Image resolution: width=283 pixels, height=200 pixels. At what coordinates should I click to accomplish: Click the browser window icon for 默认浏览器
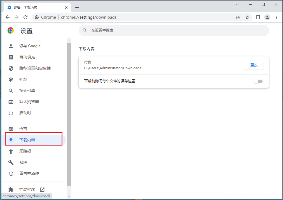point(11,102)
